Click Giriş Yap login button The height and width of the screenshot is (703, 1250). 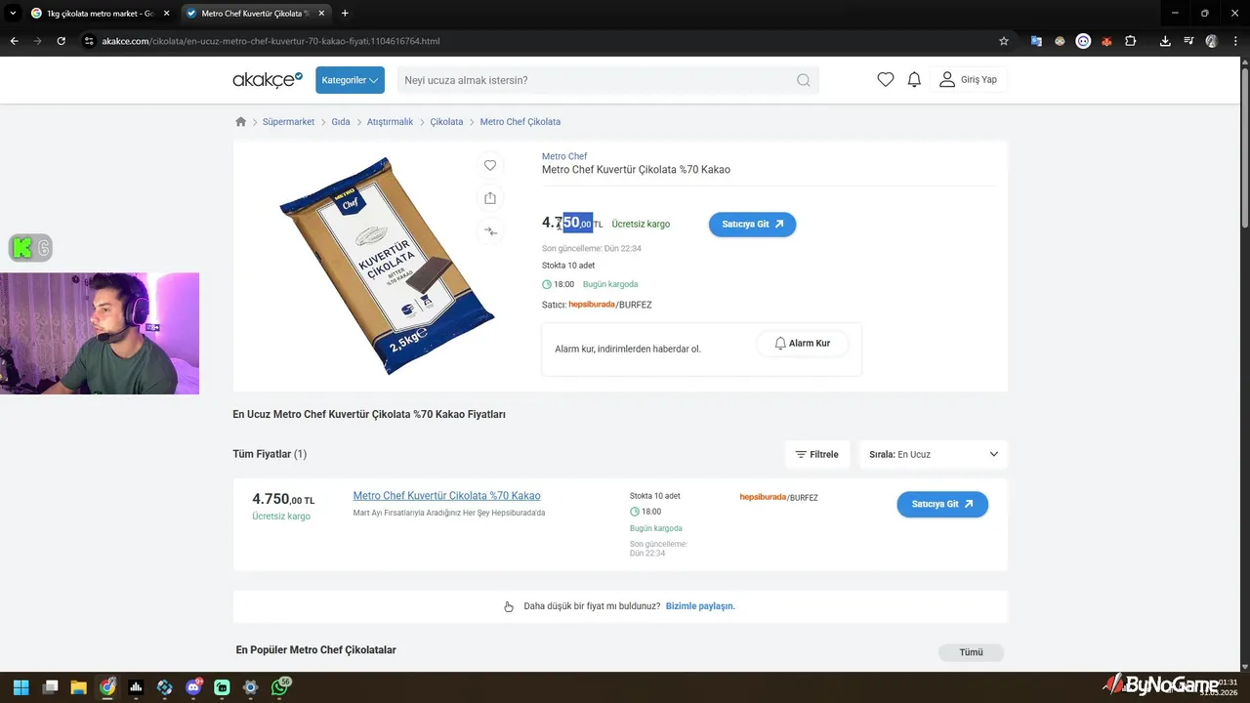tap(968, 80)
